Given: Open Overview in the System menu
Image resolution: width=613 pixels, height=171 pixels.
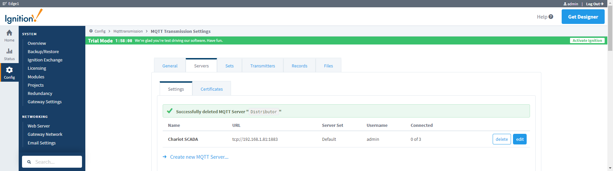Looking at the screenshot, I should 37,43.
